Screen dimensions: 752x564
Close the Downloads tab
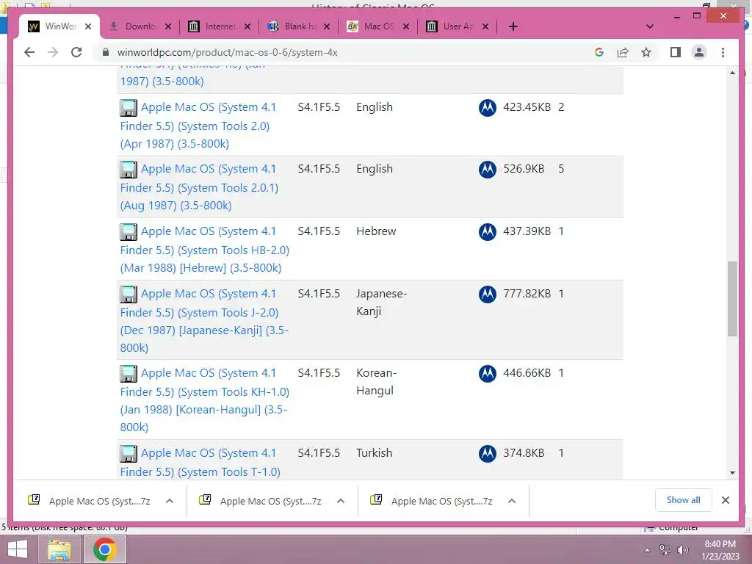(x=168, y=26)
